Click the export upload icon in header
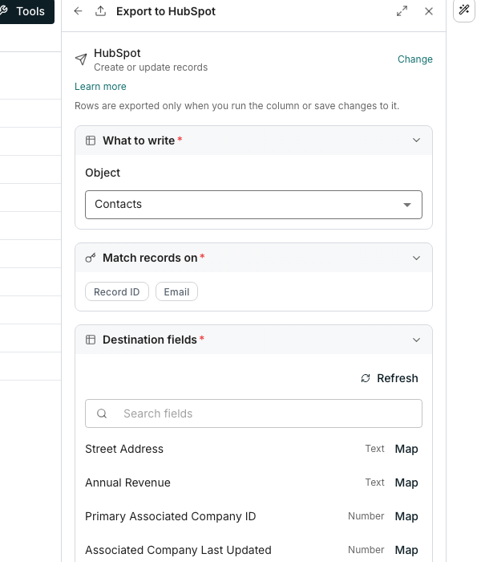481x562 pixels. tap(100, 11)
